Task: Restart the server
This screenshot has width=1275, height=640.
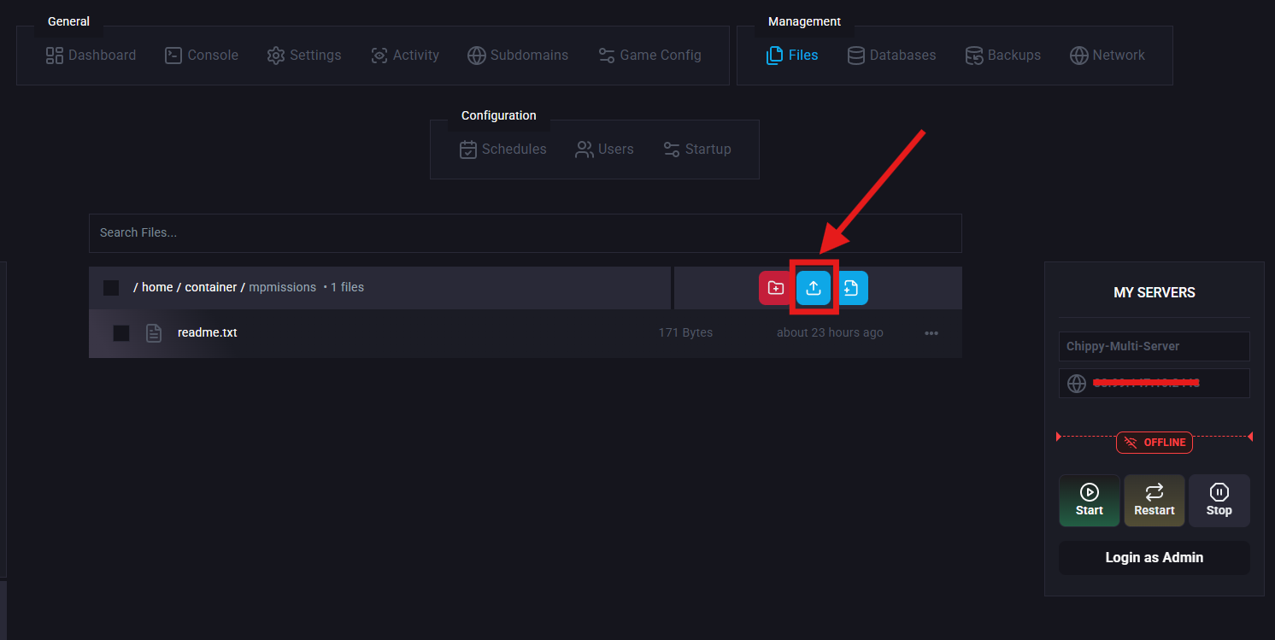Action: click(1155, 501)
